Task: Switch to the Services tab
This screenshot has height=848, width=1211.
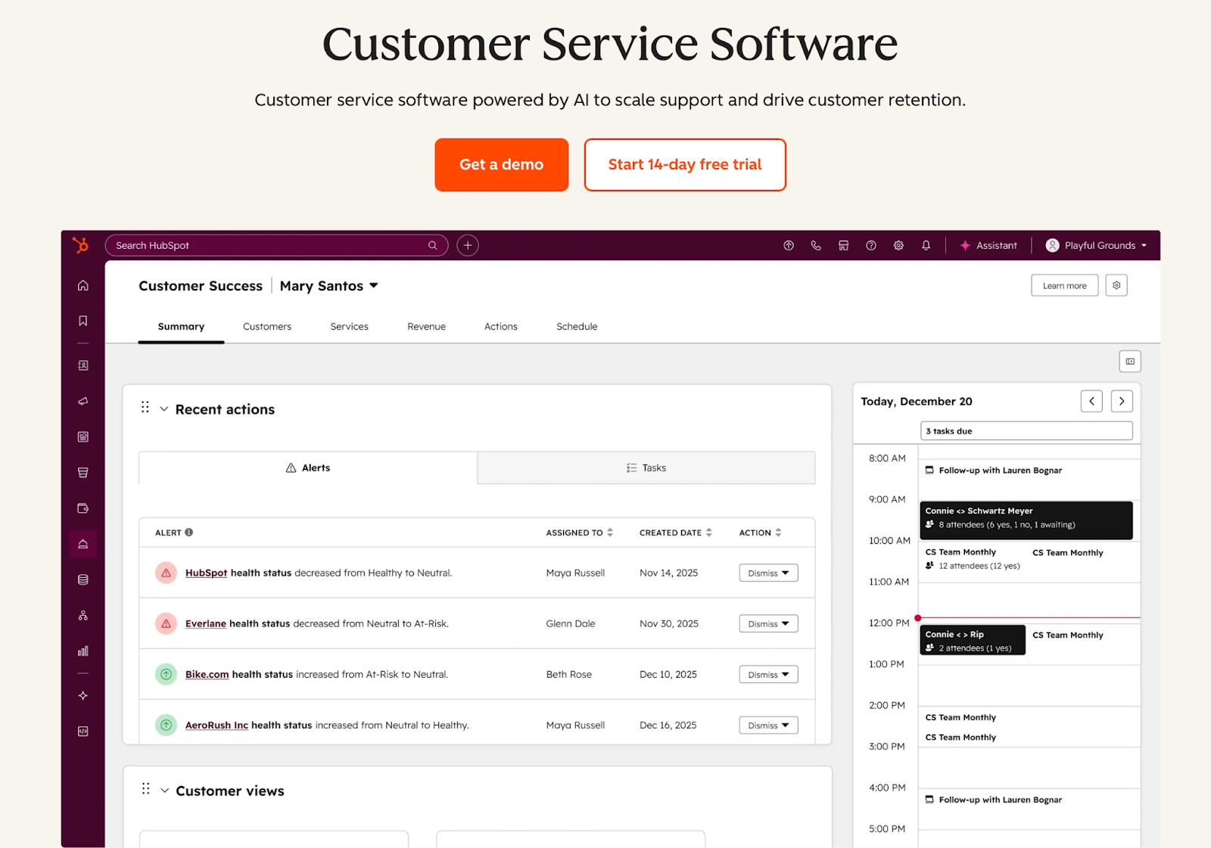Action: (350, 327)
